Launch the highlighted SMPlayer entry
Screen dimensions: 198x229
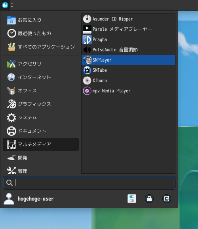pos(128,60)
